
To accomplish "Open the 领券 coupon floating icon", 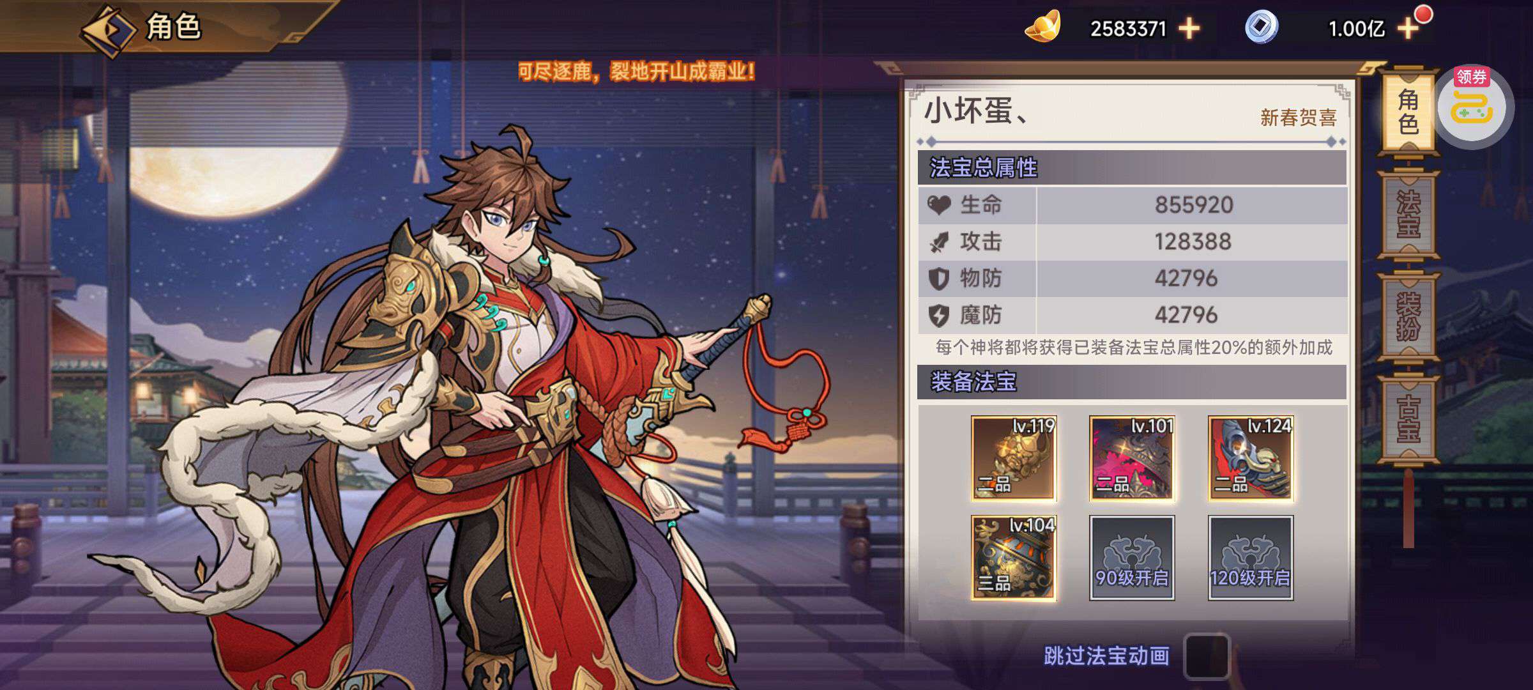I will click(1472, 106).
